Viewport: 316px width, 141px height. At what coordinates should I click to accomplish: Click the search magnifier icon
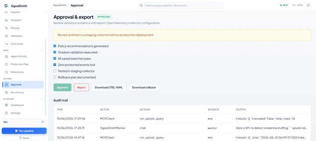coord(141,5)
